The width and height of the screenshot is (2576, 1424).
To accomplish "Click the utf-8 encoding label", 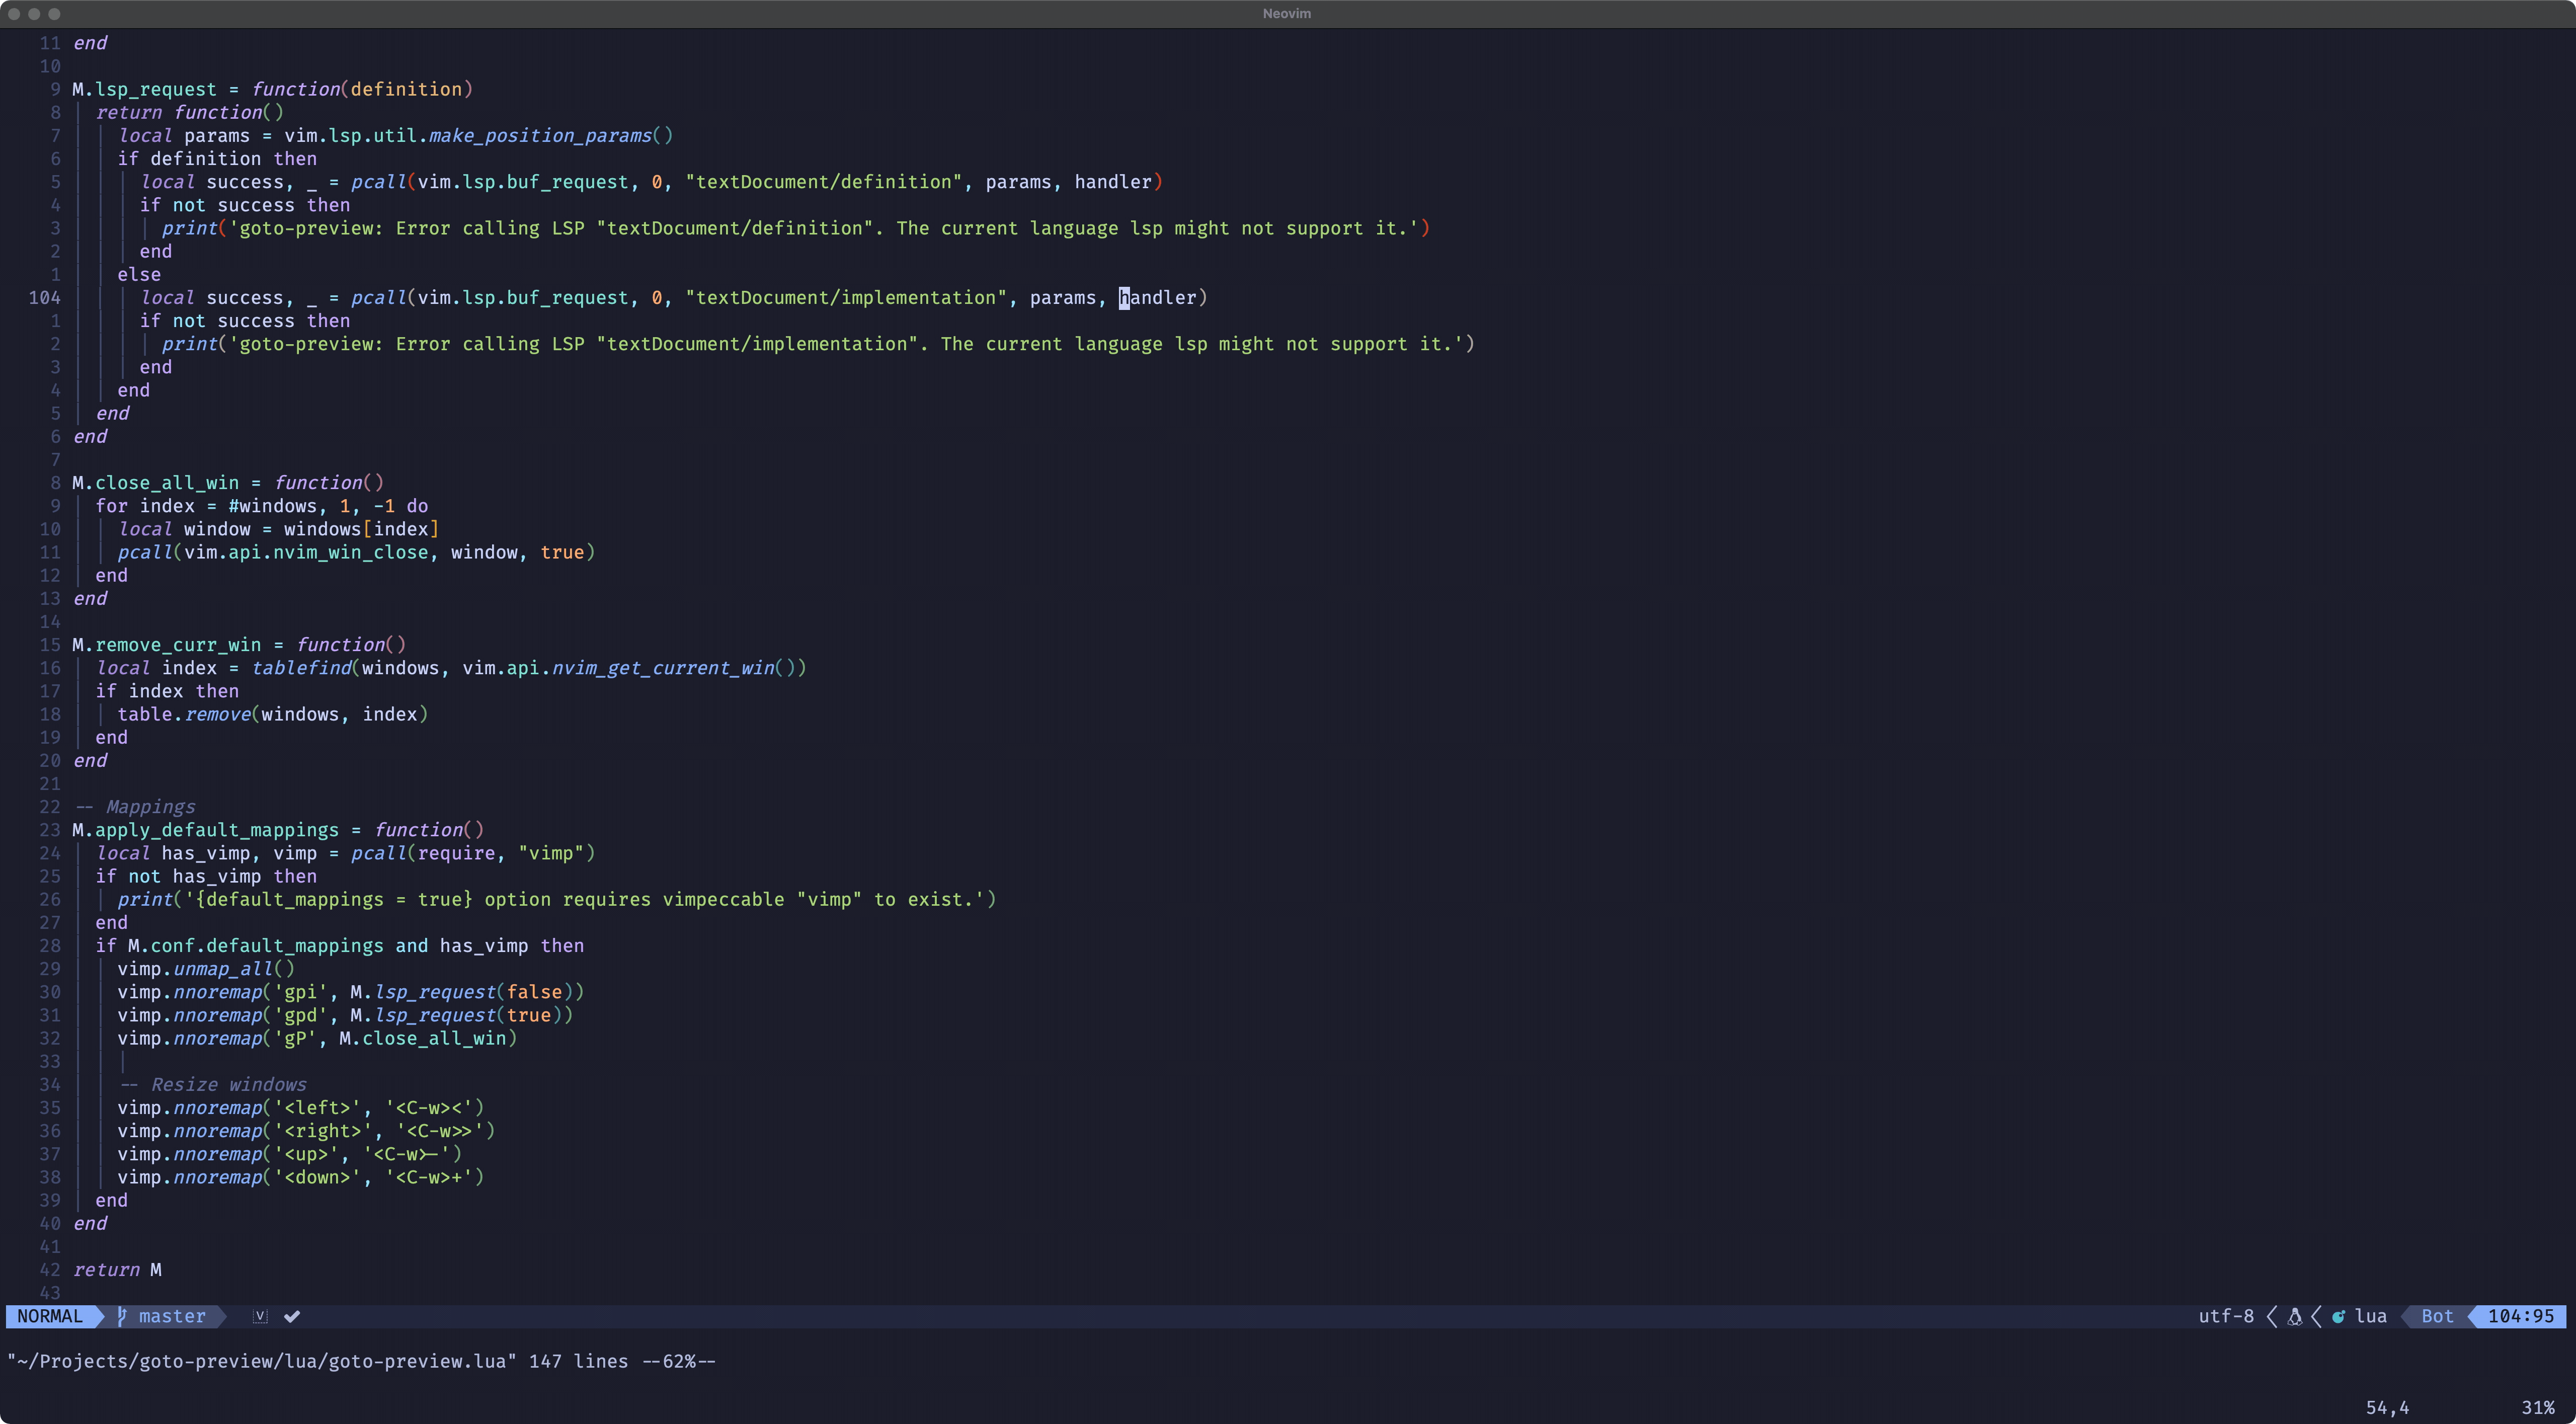I will pos(2226,1316).
